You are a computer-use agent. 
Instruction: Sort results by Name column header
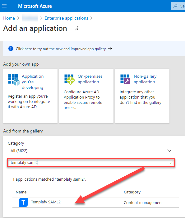click(21, 192)
